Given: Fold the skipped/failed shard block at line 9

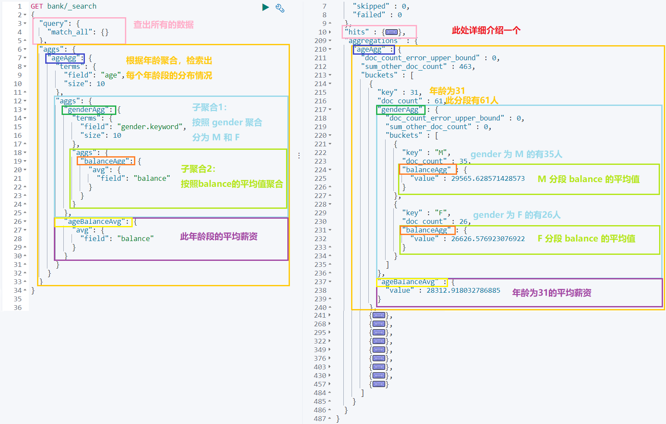Looking at the screenshot, I should pyautogui.click(x=330, y=23).
